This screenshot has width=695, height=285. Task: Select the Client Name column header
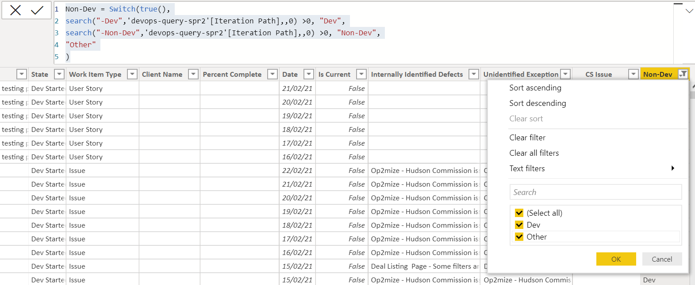(x=162, y=75)
